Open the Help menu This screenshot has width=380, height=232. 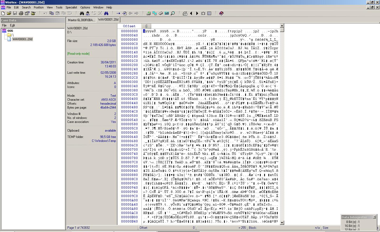[x=109, y=7]
